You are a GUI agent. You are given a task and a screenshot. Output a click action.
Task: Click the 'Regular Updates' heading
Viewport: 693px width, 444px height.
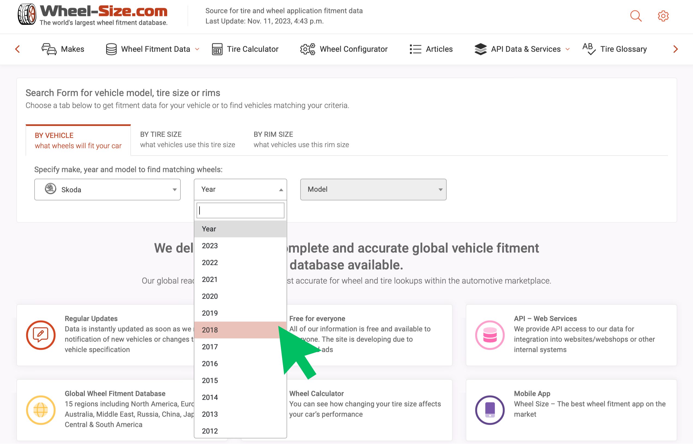tap(91, 318)
